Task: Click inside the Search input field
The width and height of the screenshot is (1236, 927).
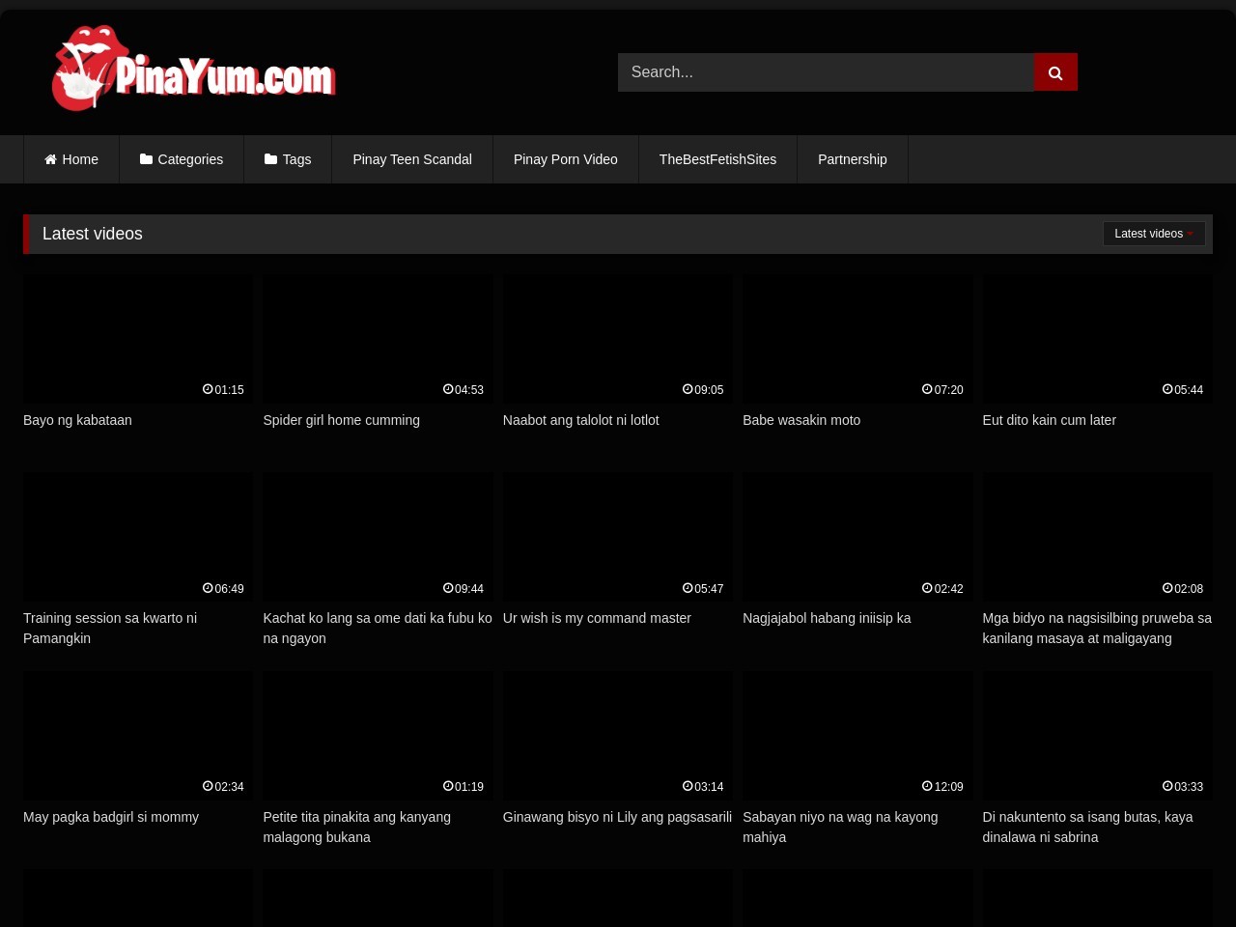Action: pyautogui.click(x=826, y=71)
